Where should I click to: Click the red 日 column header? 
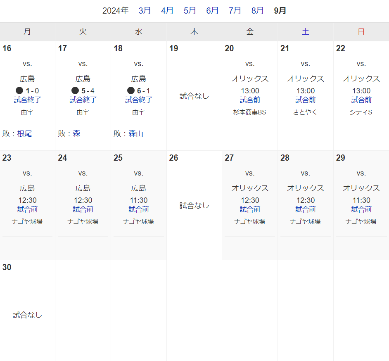pos(361,32)
